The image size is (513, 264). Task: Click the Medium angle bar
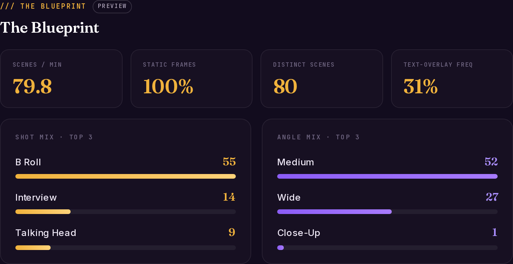pyautogui.click(x=387, y=176)
